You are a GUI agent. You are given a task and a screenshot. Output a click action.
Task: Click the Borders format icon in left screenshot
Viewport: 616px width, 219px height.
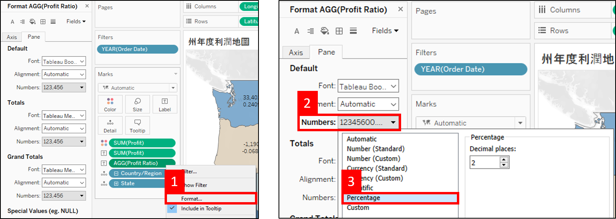click(x=43, y=22)
